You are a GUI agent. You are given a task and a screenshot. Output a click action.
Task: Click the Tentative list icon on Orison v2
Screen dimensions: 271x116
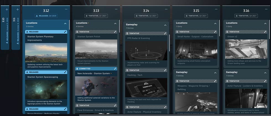coord(227,32)
